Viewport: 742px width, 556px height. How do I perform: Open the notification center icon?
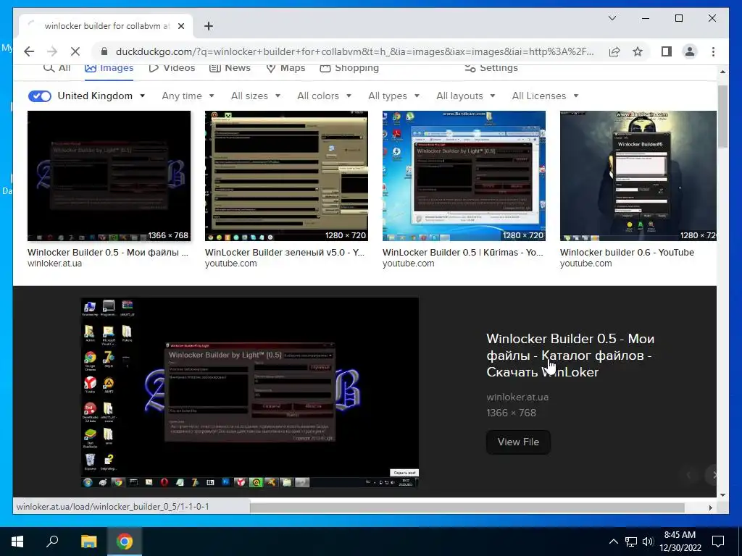point(718,542)
